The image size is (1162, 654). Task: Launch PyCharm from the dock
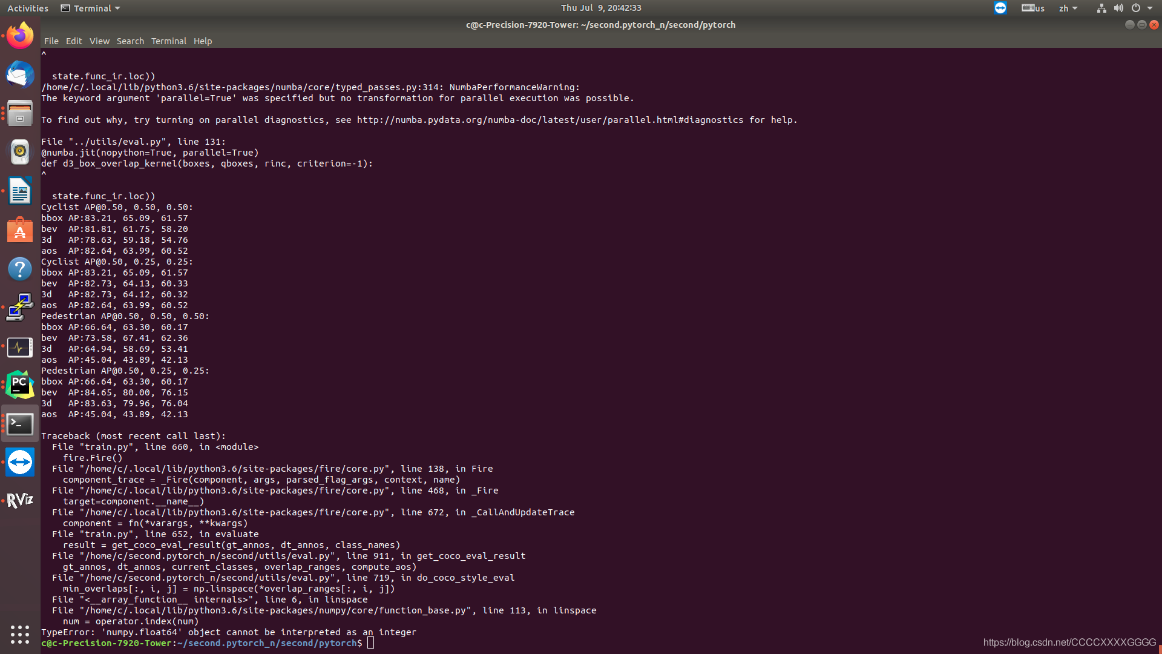[20, 385]
